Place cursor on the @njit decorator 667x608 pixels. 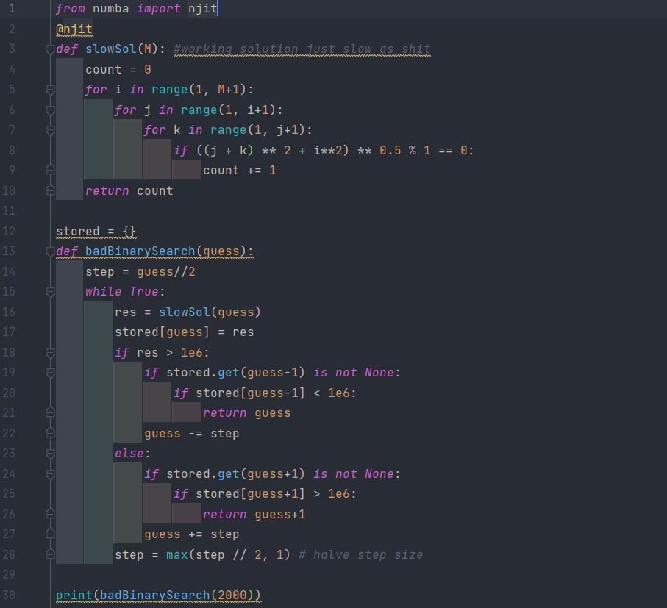74,29
